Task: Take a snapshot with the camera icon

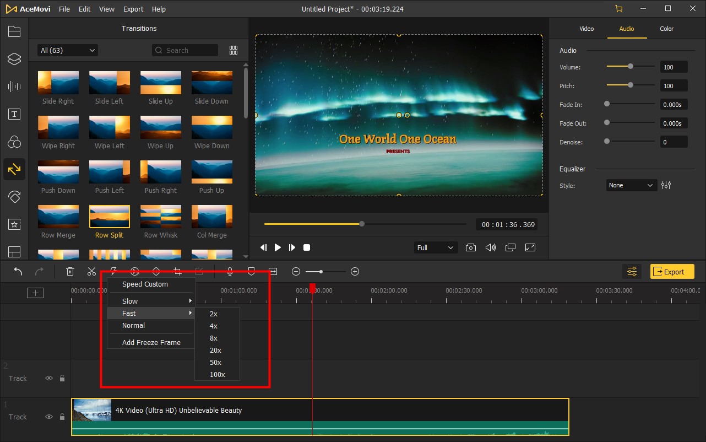Action: (470, 248)
